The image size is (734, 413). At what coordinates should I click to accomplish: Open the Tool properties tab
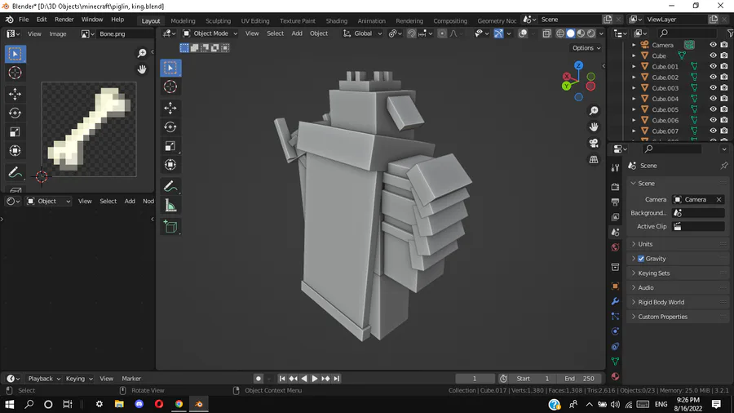[615, 168]
